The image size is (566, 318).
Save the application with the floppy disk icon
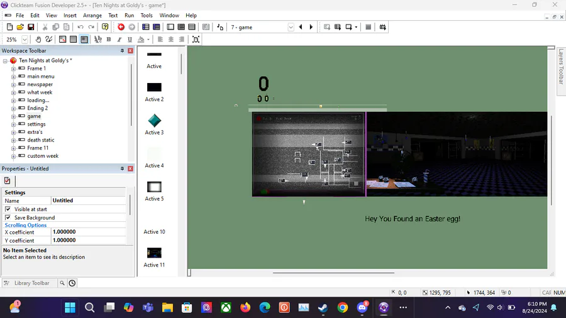point(31,27)
